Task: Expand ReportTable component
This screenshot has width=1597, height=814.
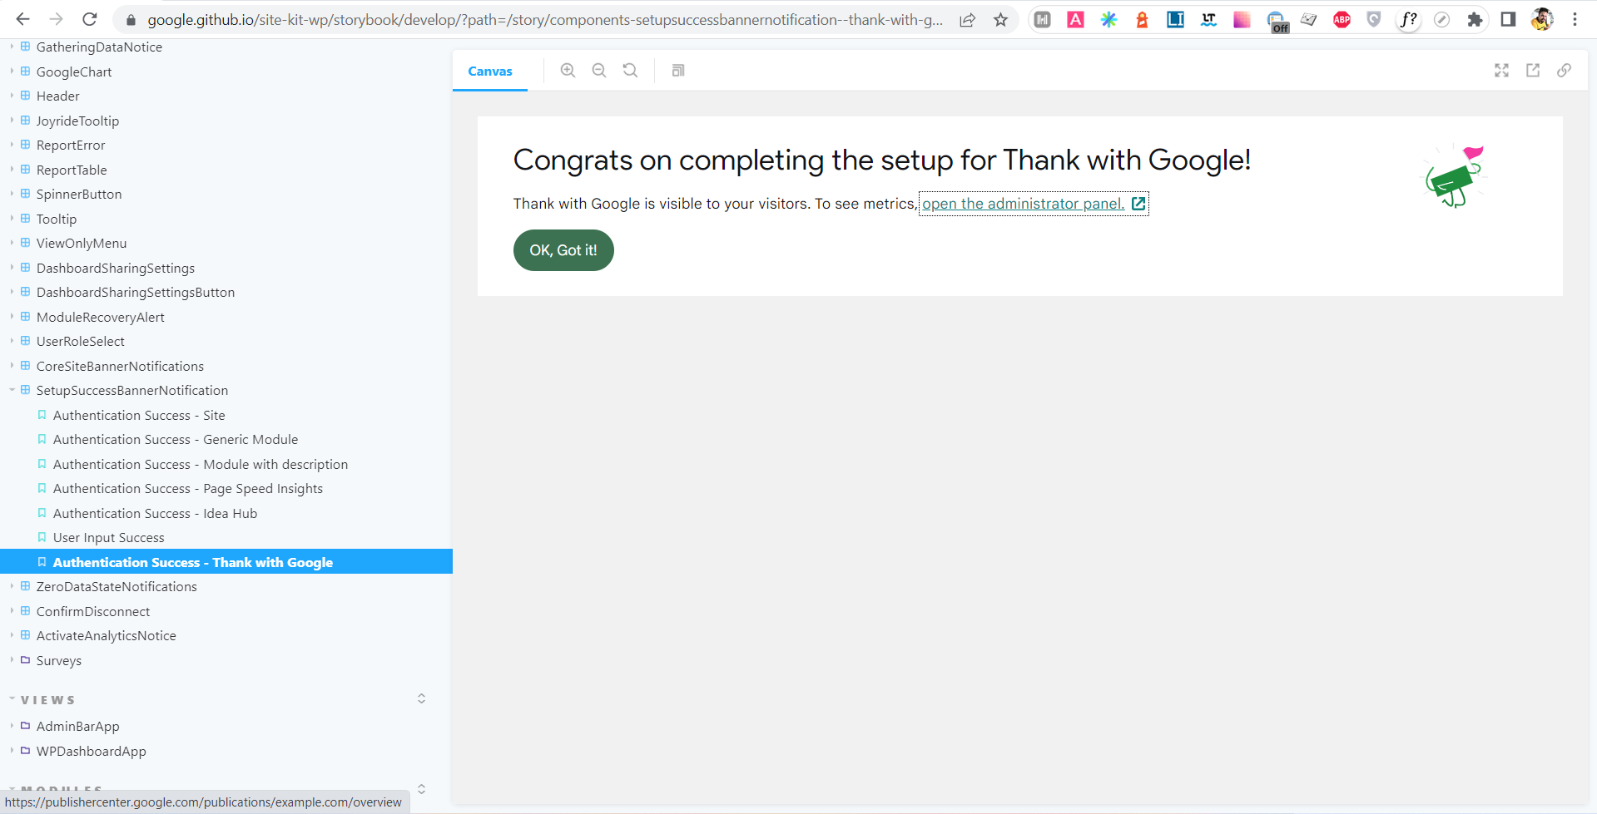Action: (12, 170)
